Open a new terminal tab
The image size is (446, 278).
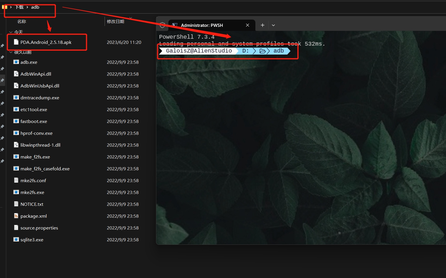(x=263, y=25)
